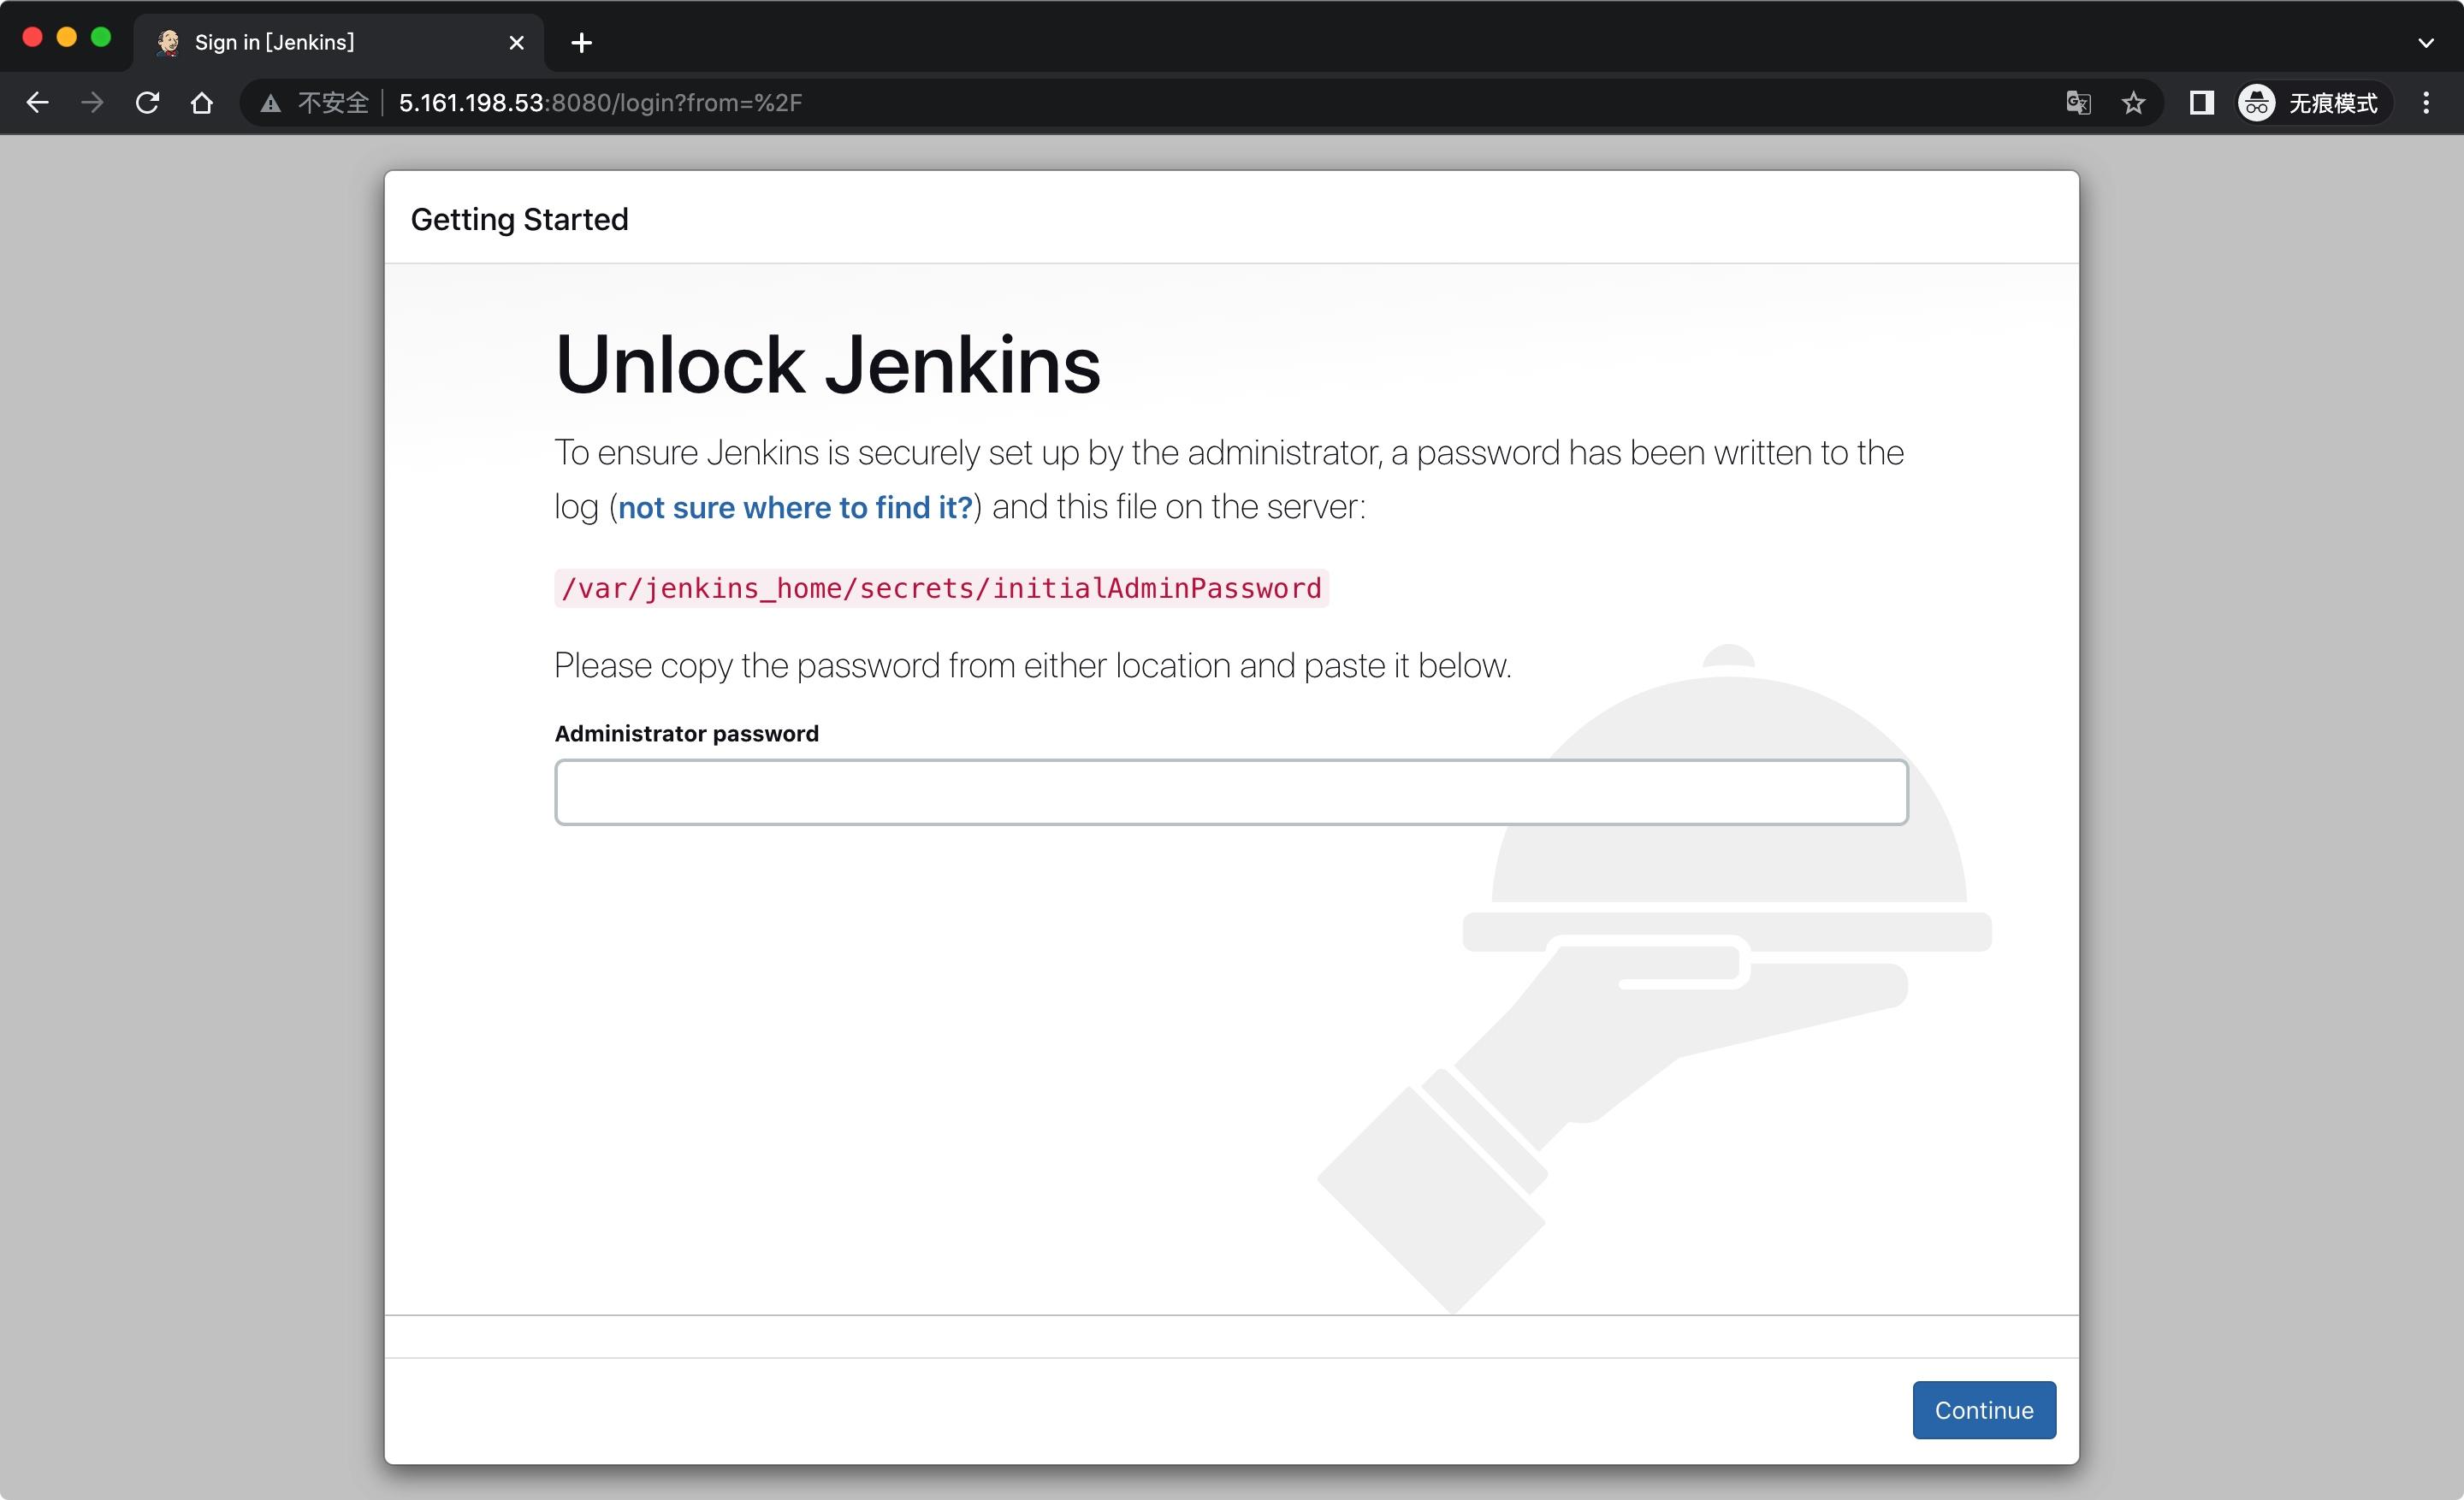This screenshot has width=2464, height=1500.
Task: Open the browser home page icon
Action: coord(202,102)
